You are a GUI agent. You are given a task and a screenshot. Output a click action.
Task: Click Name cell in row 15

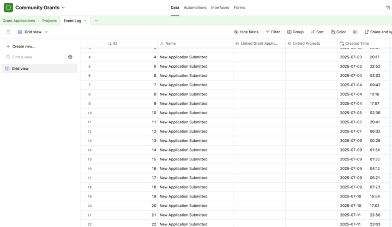(x=195, y=159)
